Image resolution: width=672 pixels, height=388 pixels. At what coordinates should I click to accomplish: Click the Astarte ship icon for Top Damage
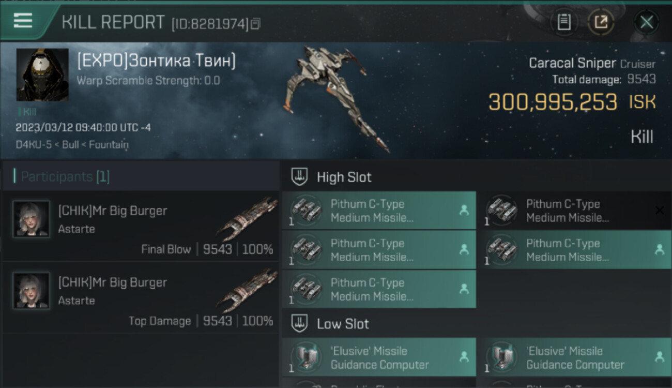point(247,290)
